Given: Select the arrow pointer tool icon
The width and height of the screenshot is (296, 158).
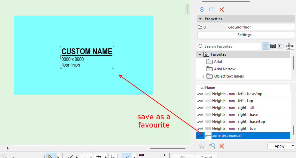Looking at the screenshot, I should click(x=51, y=156).
